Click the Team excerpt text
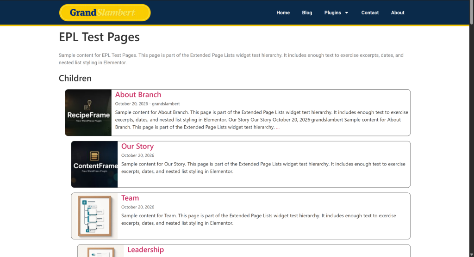Viewport: 474px width, 257px height. (x=259, y=219)
